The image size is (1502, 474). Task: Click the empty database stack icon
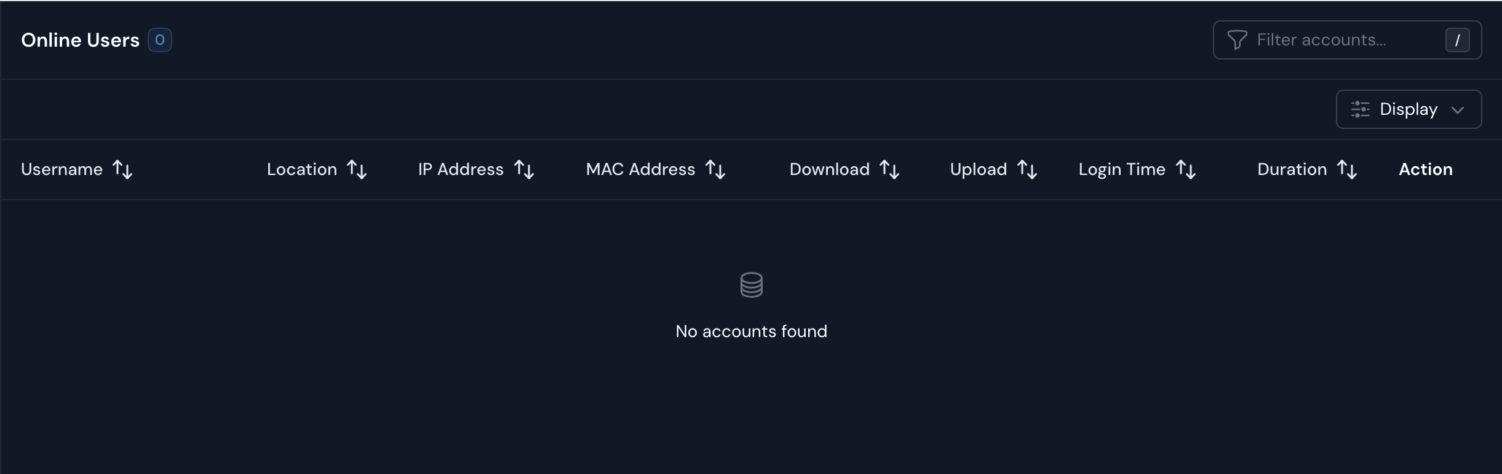751,285
